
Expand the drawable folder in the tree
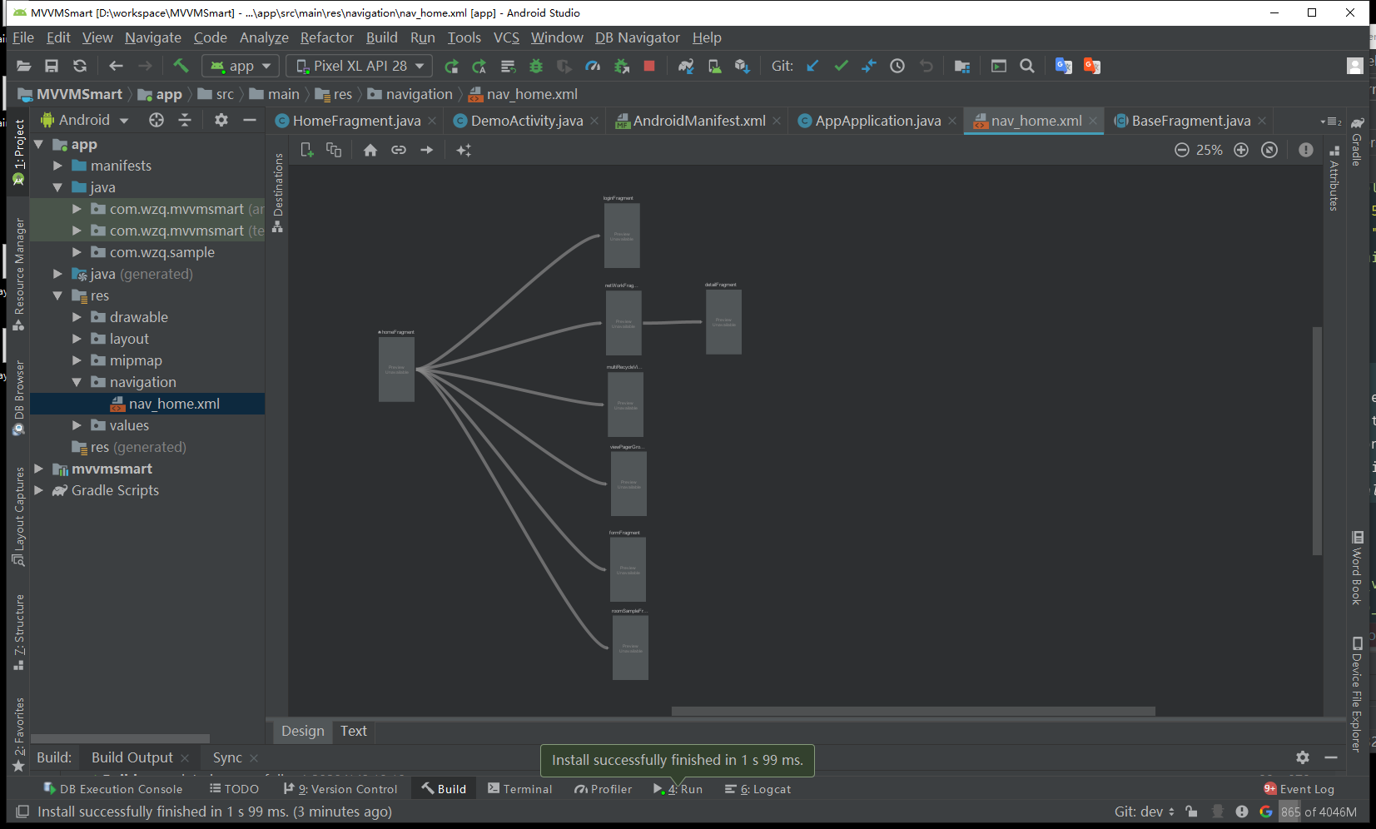coord(77,317)
